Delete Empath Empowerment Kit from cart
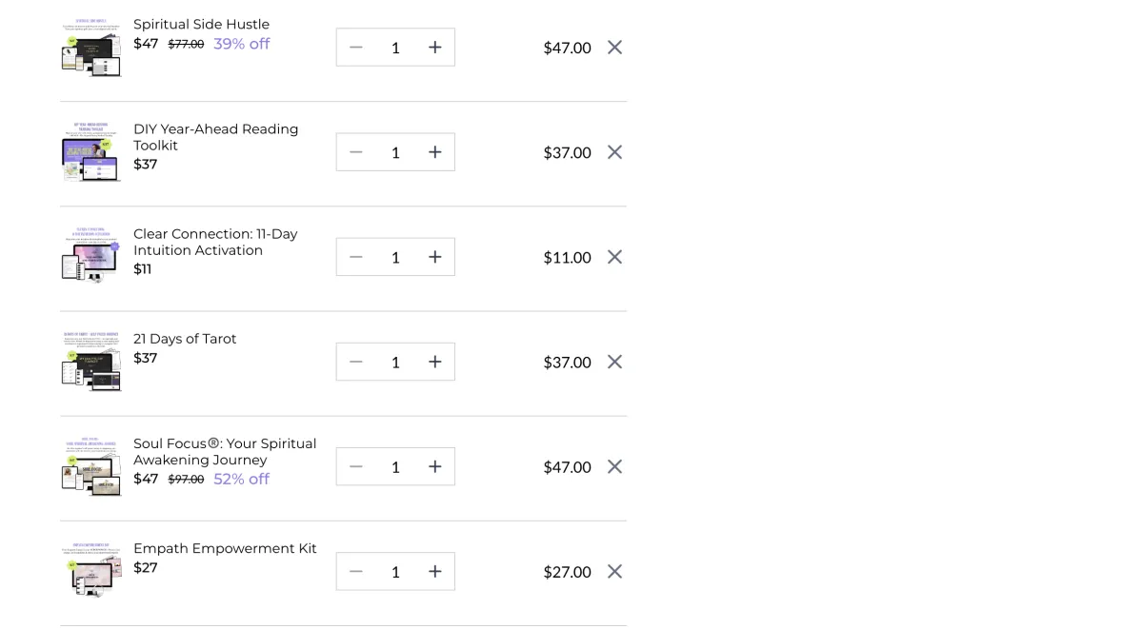This screenshot has height=629, width=1143. 614,571
